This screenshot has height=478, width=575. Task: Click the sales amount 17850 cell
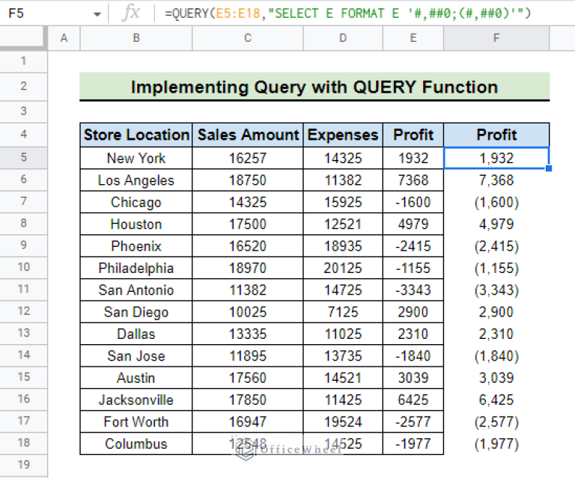coord(248,400)
